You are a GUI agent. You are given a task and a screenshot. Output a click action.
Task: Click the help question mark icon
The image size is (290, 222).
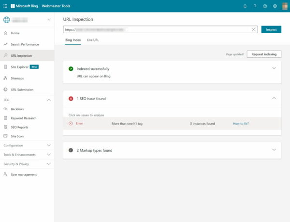point(255,6)
